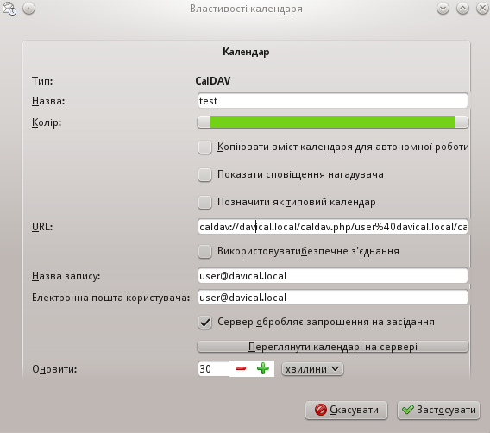Click the red cancel icon on Скасувати
This screenshot has height=433, width=490.
321,410
